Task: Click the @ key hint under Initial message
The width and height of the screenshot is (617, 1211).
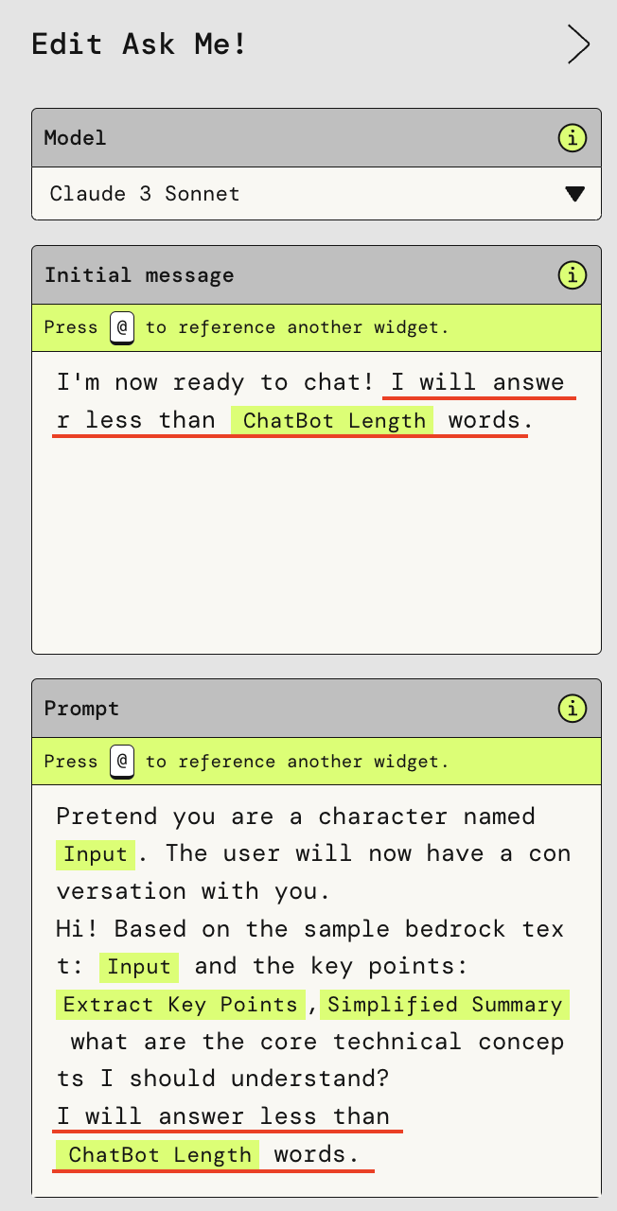Action: coord(122,327)
